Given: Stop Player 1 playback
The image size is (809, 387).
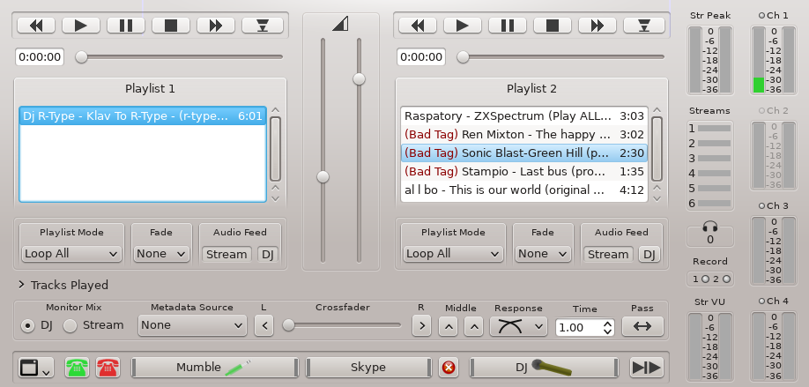Looking at the screenshot, I should pyautogui.click(x=171, y=26).
